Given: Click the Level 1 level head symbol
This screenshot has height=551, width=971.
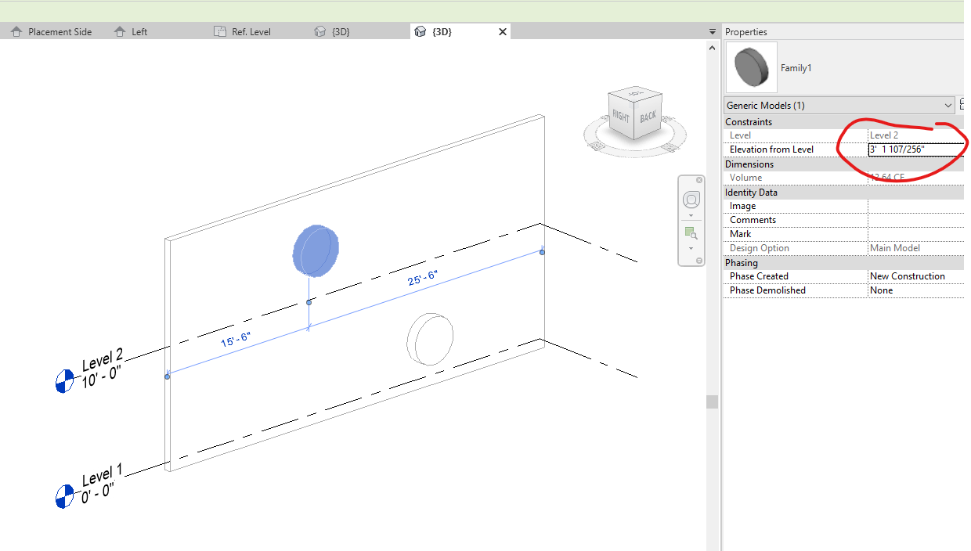Looking at the screenshot, I should pos(64,495).
